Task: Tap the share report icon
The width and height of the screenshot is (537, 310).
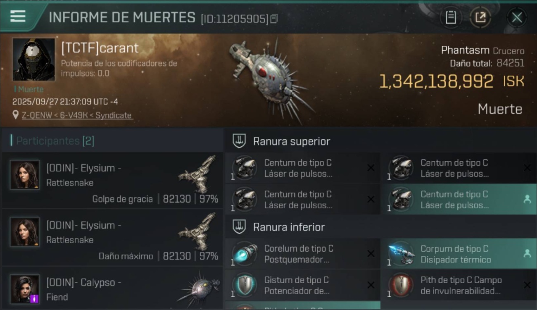Action: point(480,17)
